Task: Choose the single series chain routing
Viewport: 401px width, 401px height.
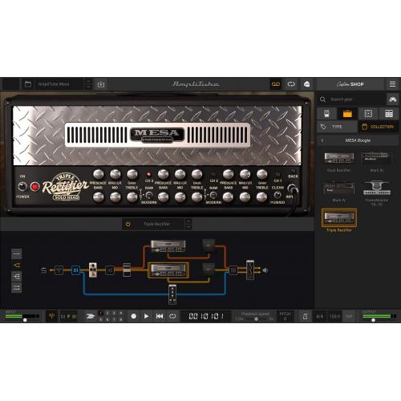Action: pyautogui.click(x=17, y=253)
